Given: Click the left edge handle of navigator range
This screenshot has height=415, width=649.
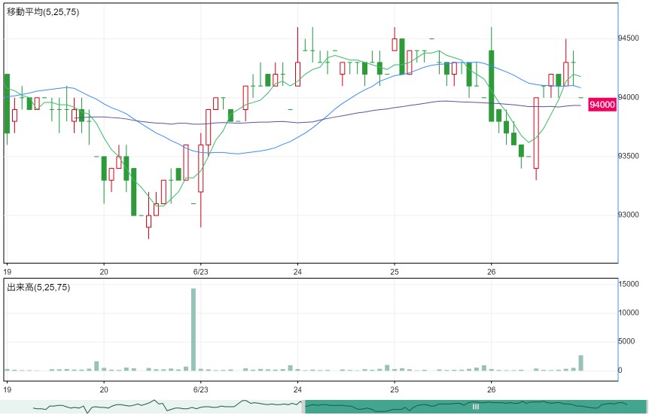Looking at the screenshot, I should coord(304,407).
